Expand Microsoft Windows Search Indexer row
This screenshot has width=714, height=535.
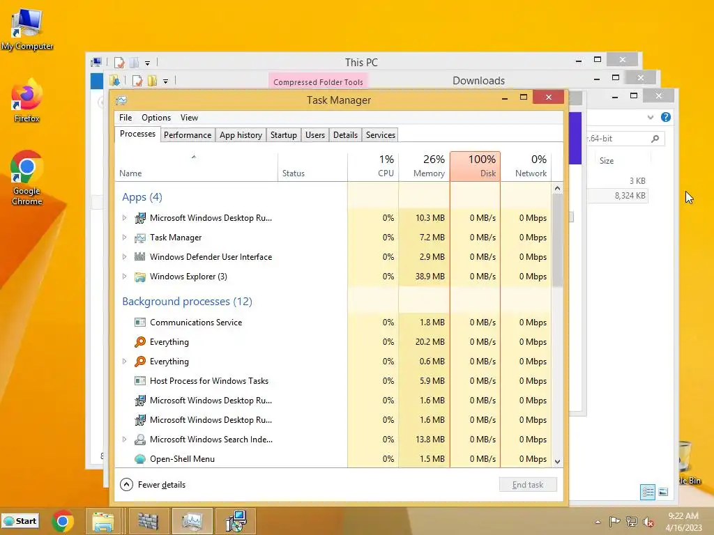click(x=124, y=440)
